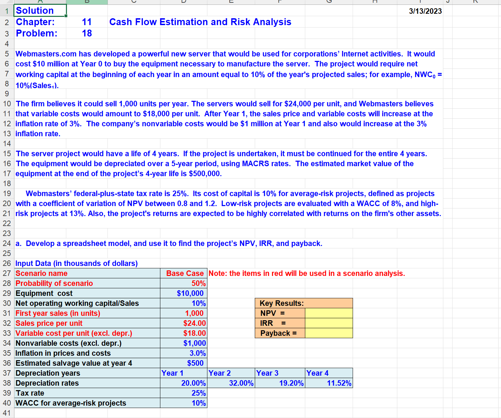Select the Nonvariable costs $1,000 cell

pyautogui.click(x=184, y=343)
